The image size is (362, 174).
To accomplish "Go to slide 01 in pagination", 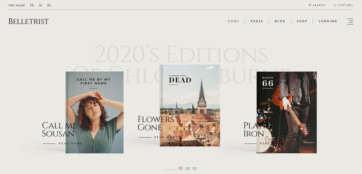I will pos(181,168).
